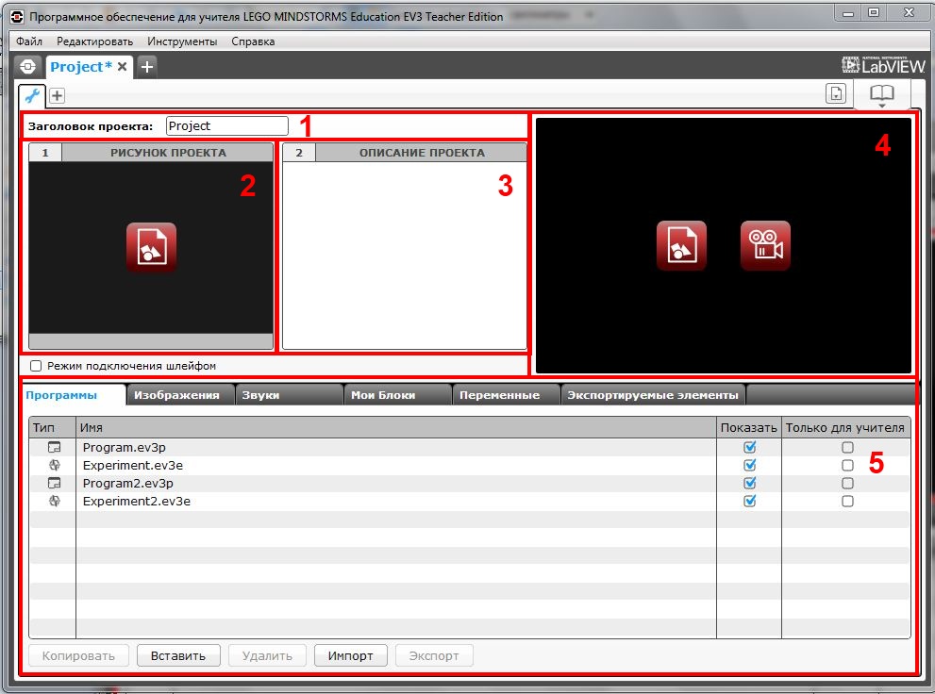The image size is (935, 694).
Task: Click the Импорт button
Action: 351,656
